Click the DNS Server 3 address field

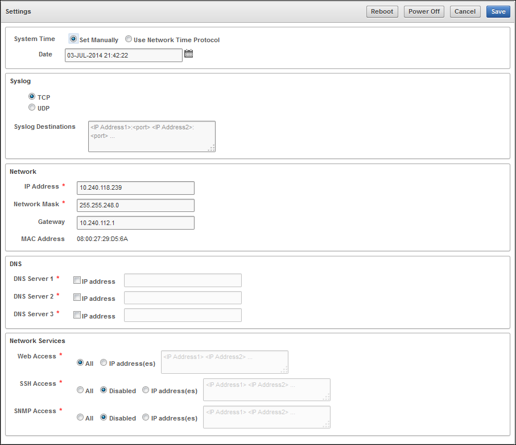(x=183, y=315)
